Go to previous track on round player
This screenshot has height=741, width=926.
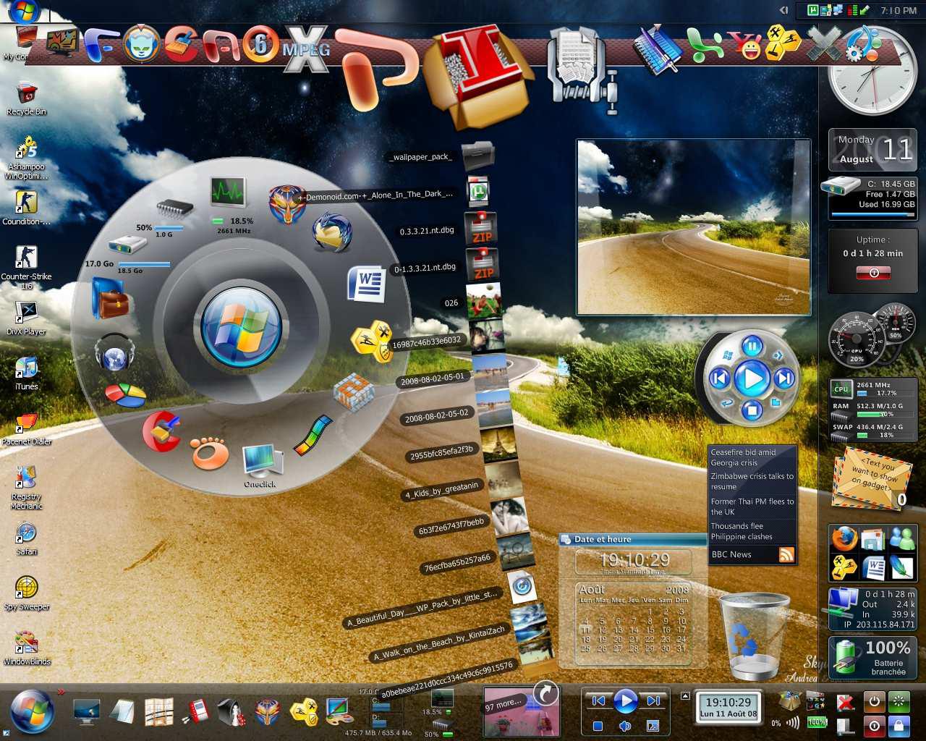pyautogui.click(x=719, y=378)
